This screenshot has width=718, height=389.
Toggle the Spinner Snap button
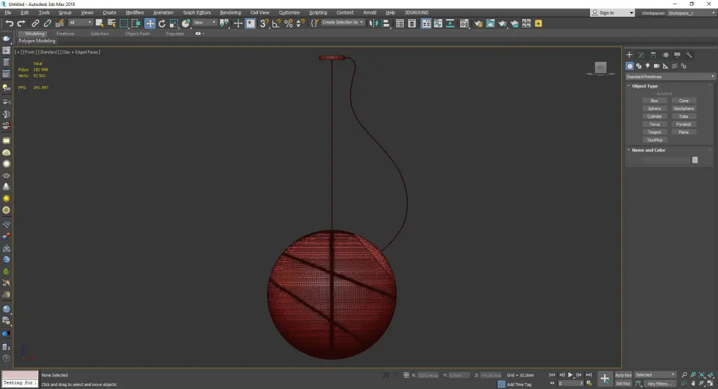pyautogui.click(x=301, y=23)
